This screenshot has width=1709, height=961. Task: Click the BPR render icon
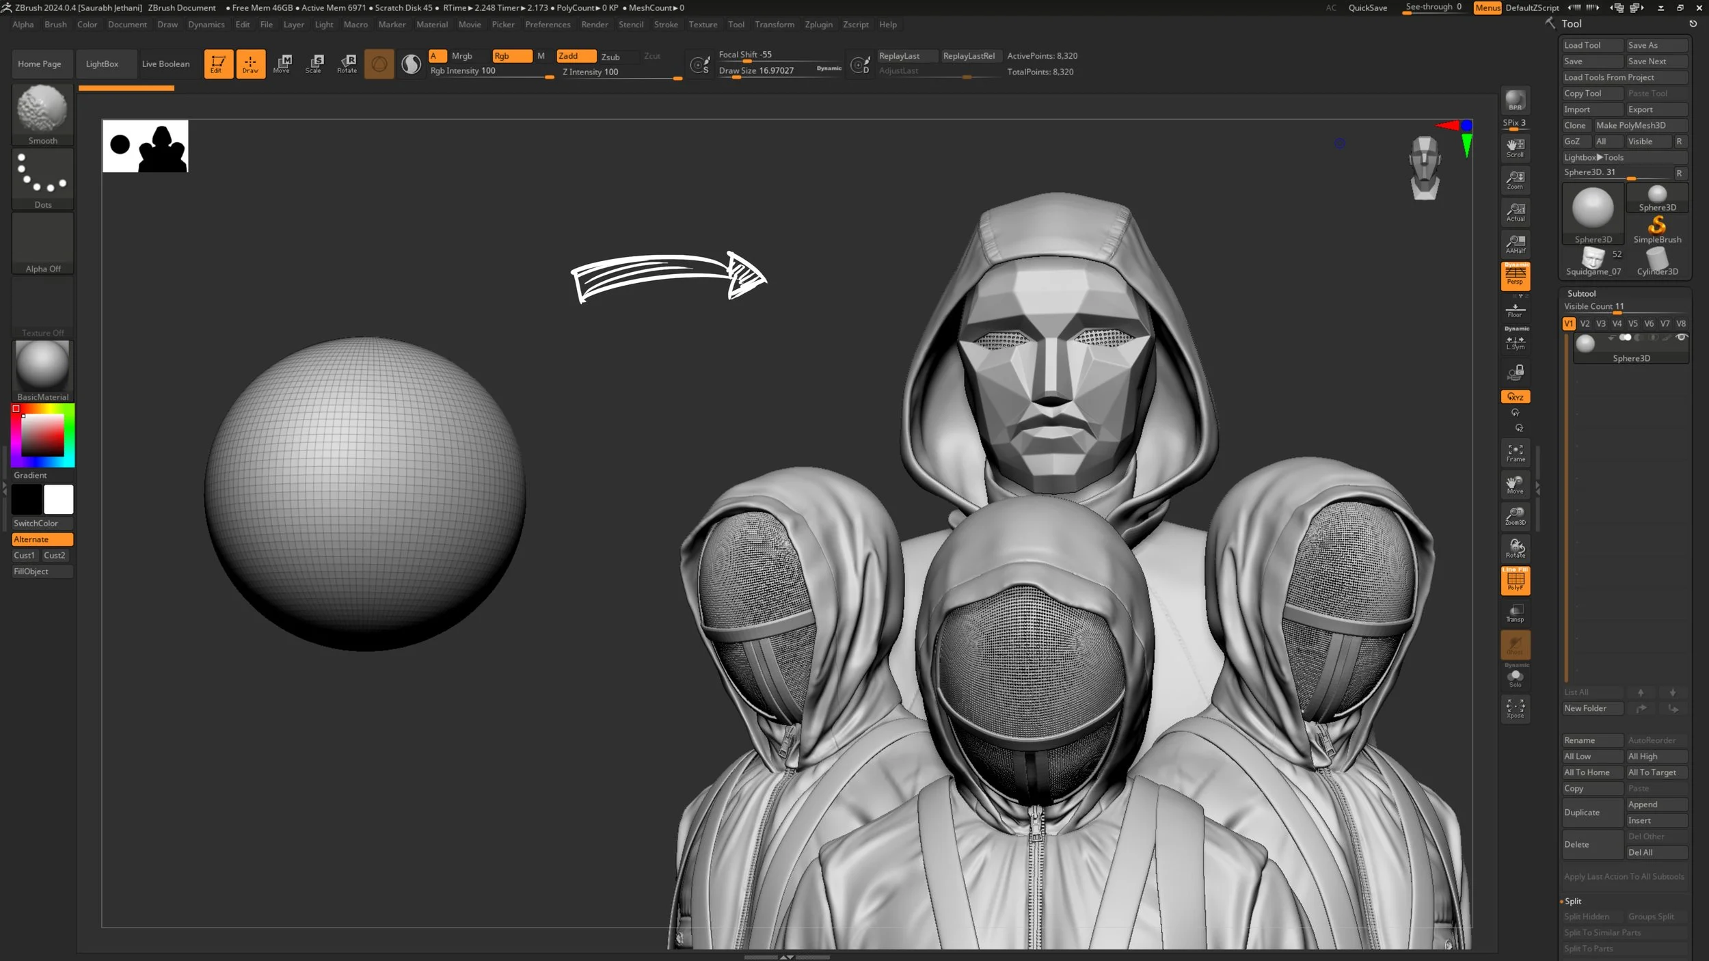[1515, 100]
